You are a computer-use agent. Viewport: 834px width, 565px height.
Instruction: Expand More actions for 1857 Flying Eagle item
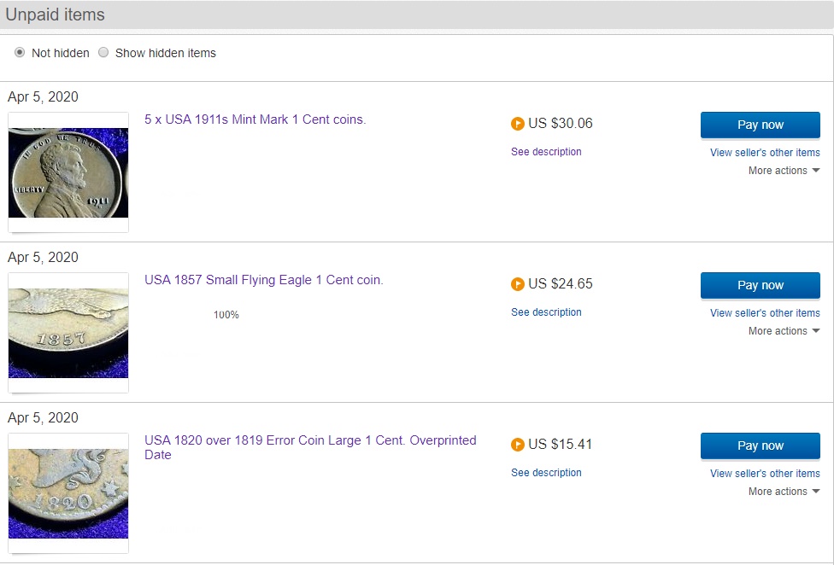point(784,331)
